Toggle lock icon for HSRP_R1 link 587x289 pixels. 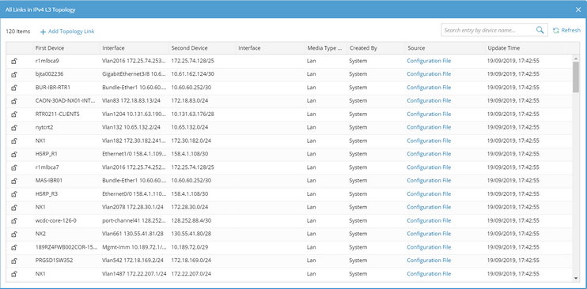pos(14,154)
